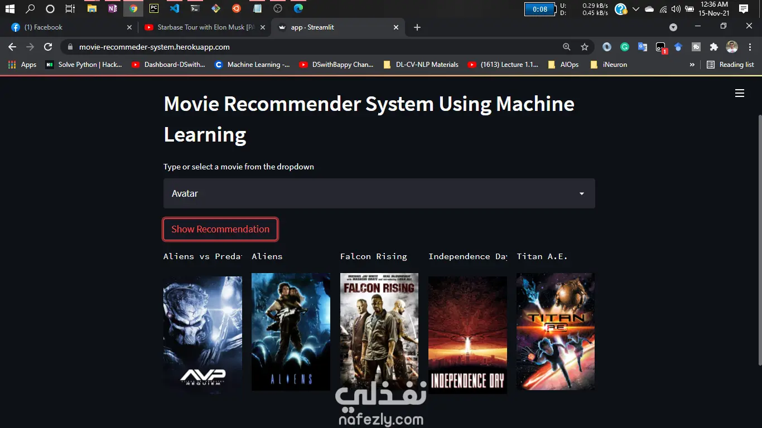Open OneNote from the taskbar
Viewport: 762px width, 428px height.
113,8
